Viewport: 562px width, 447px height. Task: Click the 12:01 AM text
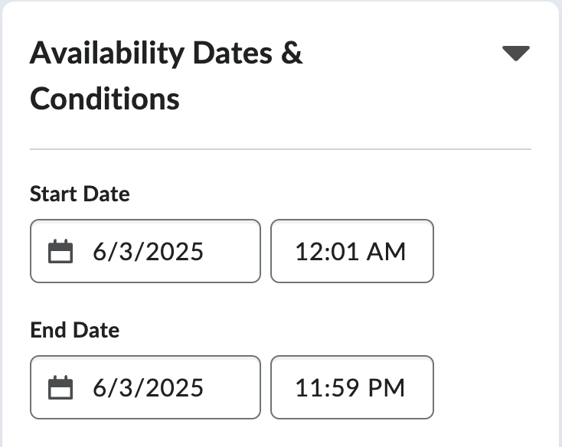pos(350,251)
